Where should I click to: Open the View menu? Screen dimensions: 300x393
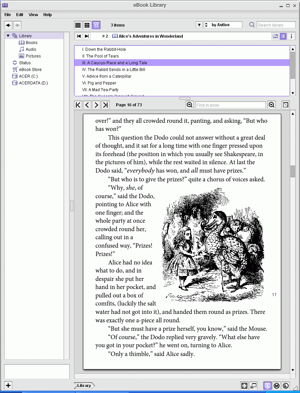[33, 15]
